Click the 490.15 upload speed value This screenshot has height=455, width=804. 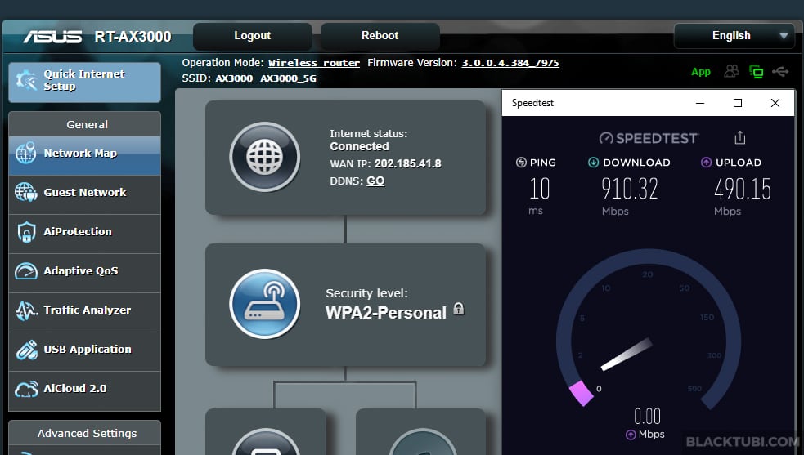tap(743, 189)
